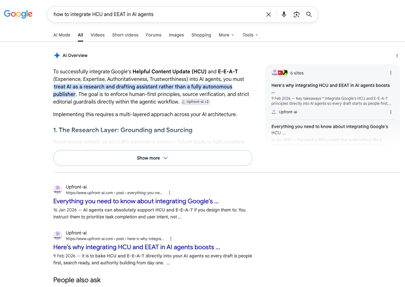
Task: Open Search by image camera icon
Action: (297, 14)
